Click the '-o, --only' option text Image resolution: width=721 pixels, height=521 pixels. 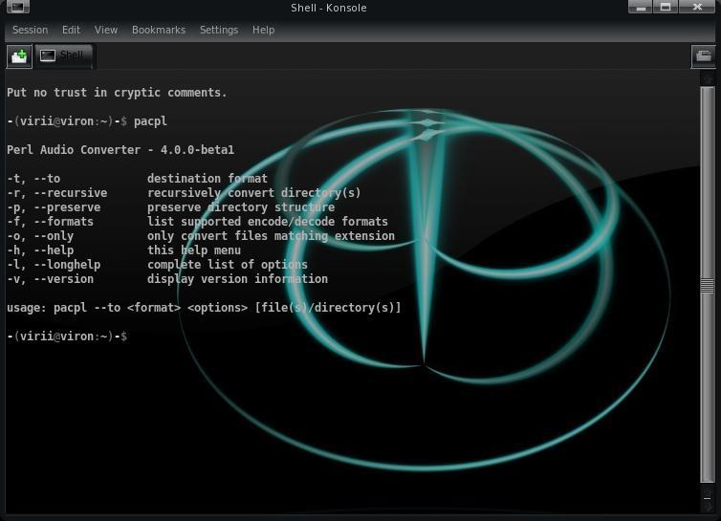40,236
